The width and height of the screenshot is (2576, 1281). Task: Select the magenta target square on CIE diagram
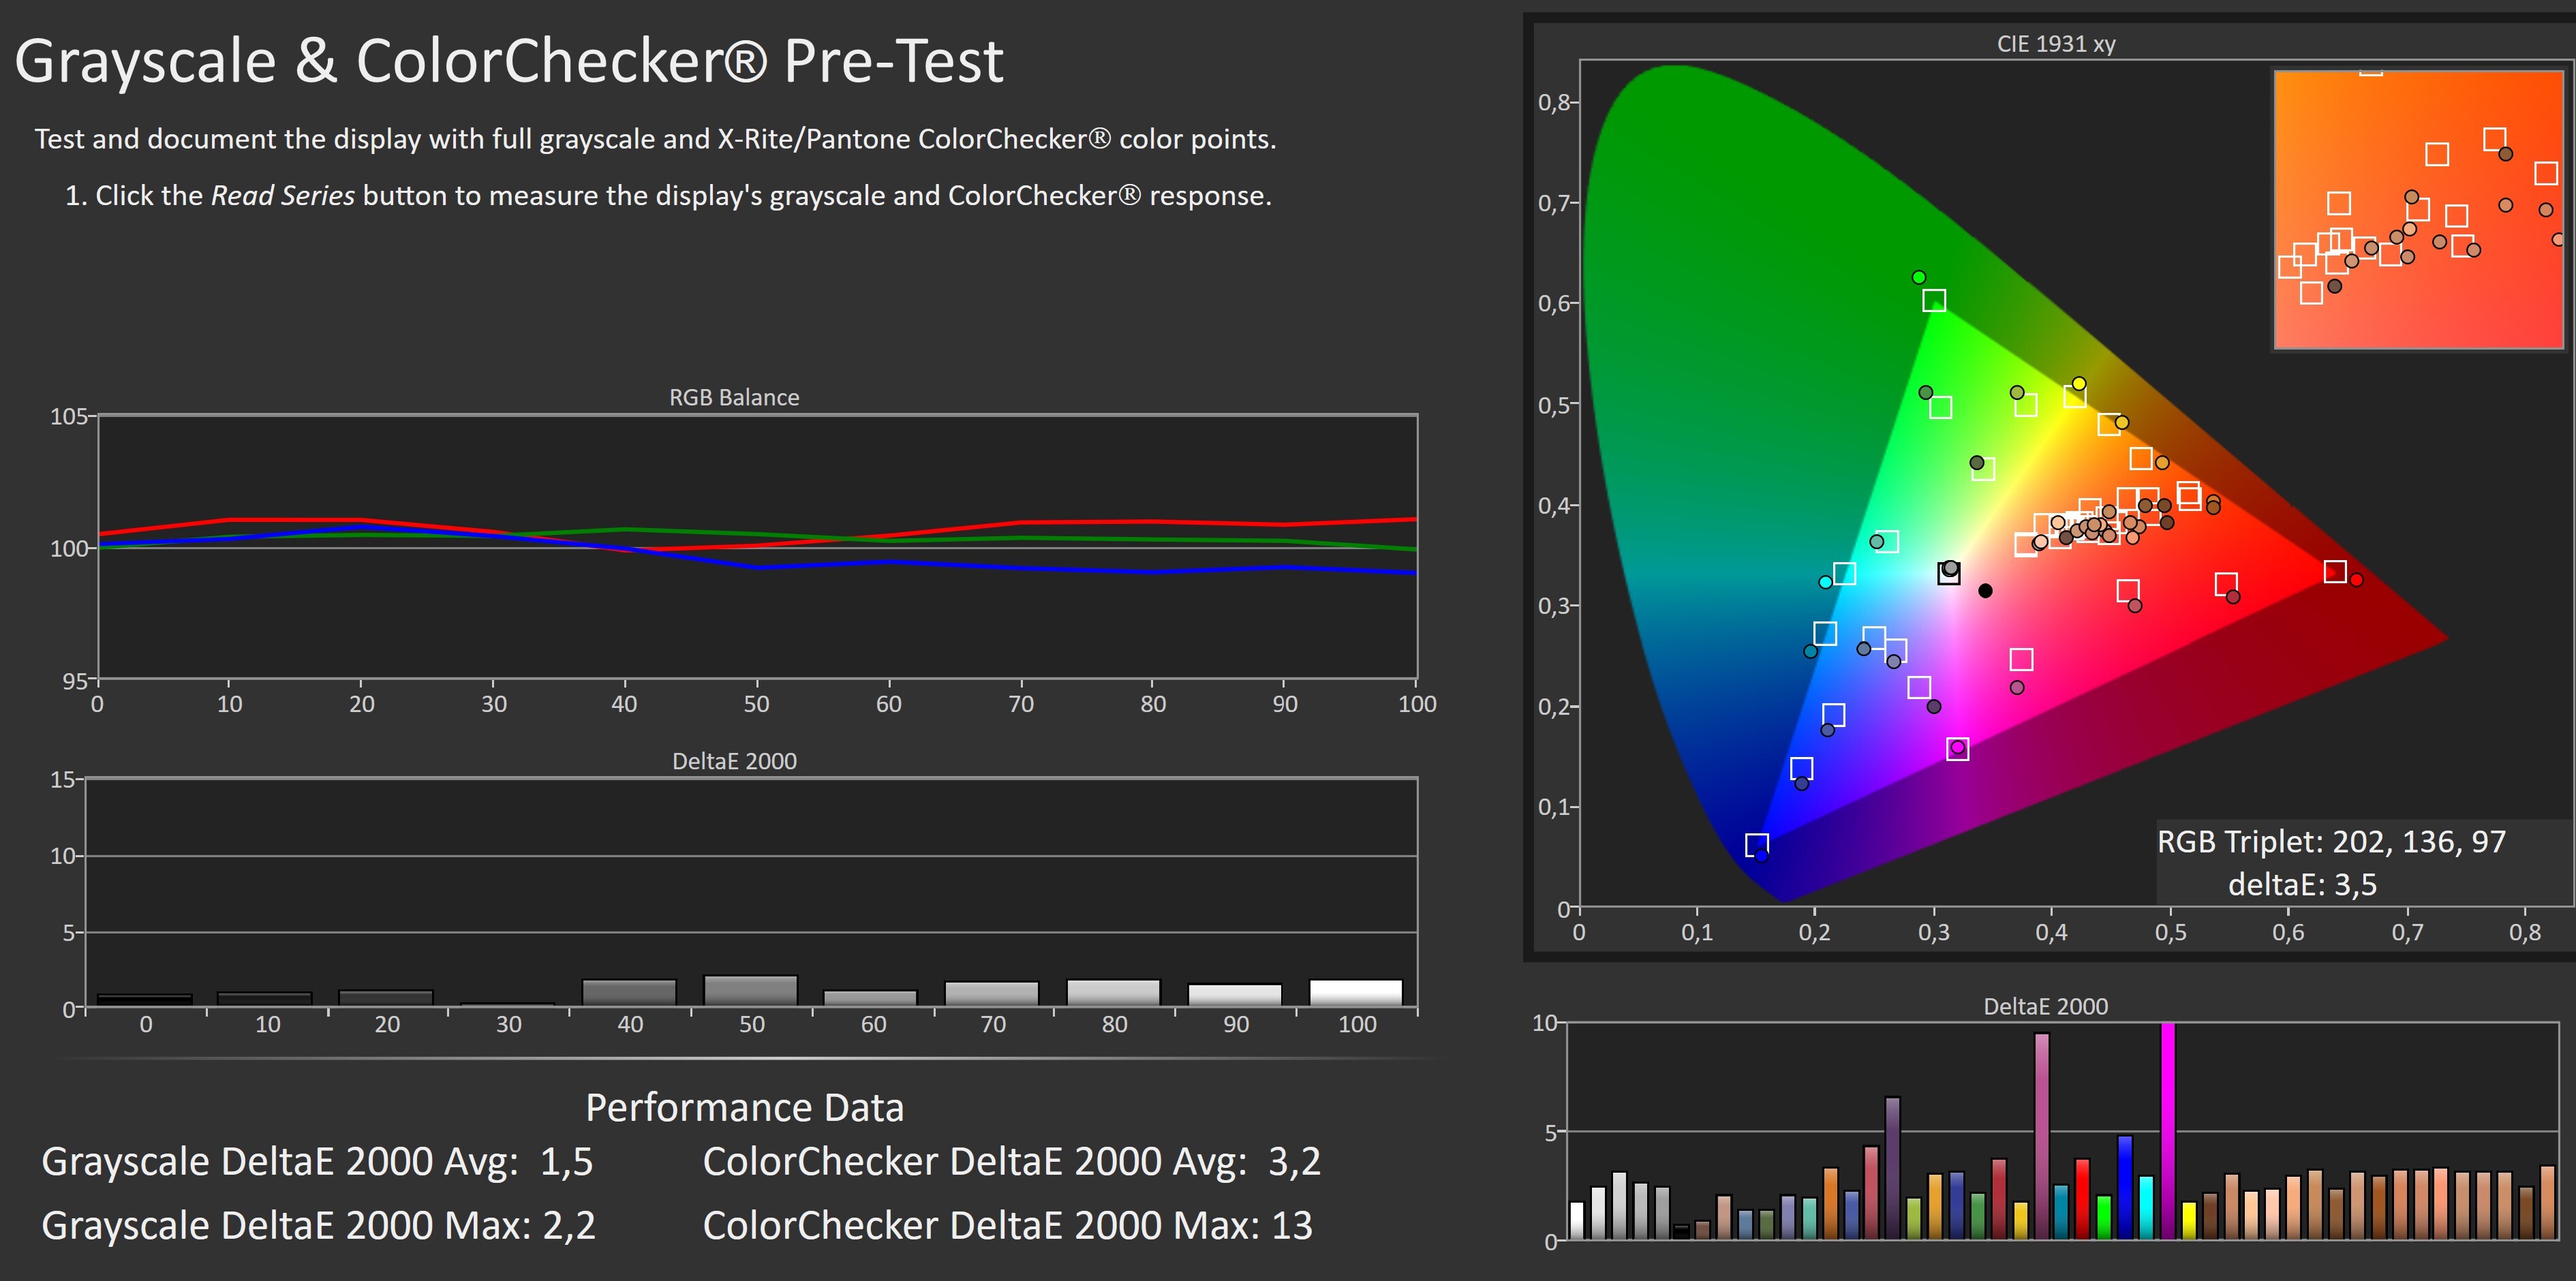(x=1958, y=749)
